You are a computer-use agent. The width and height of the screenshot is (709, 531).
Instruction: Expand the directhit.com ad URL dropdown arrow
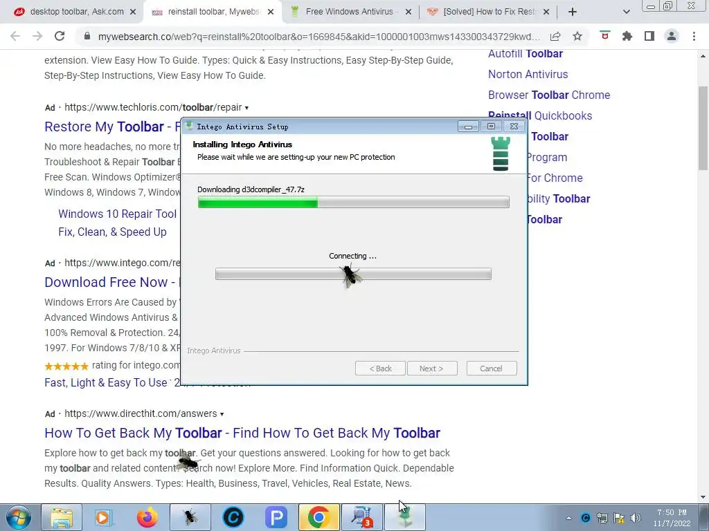point(222,414)
